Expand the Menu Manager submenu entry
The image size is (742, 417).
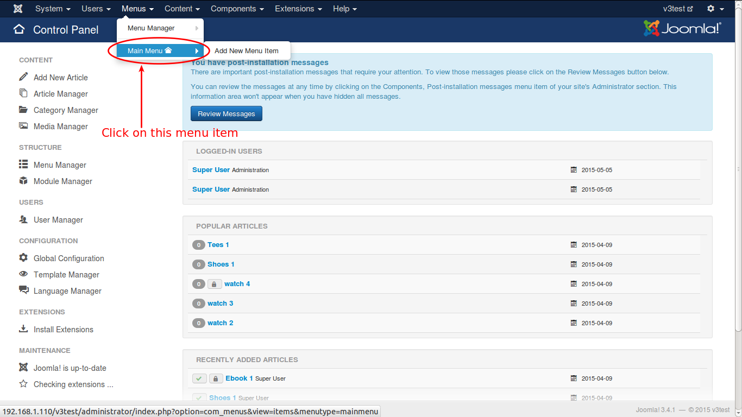(x=160, y=28)
